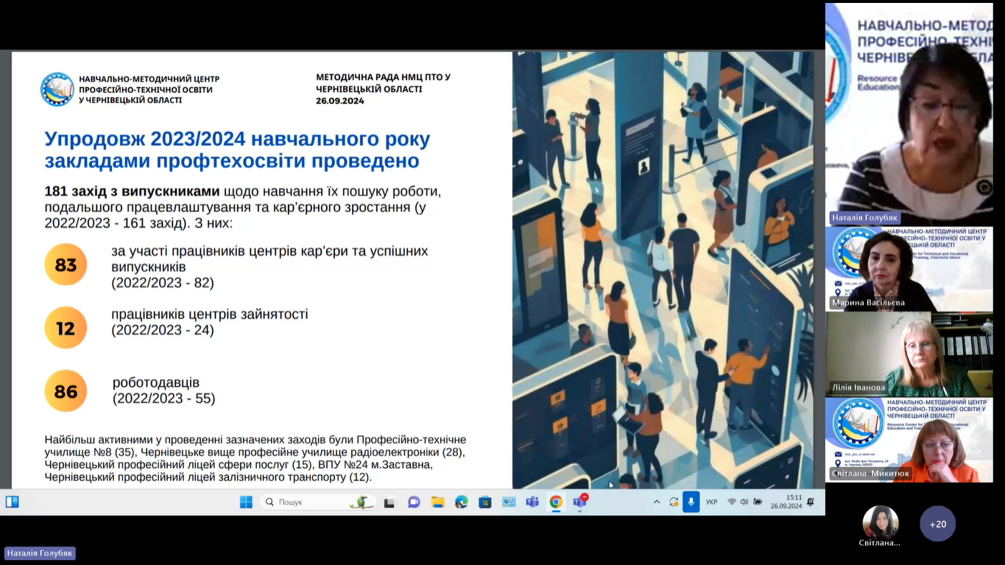The height and width of the screenshot is (565, 1005).
Task: Open the chat app on the taskbar
Action: coord(414,502)
